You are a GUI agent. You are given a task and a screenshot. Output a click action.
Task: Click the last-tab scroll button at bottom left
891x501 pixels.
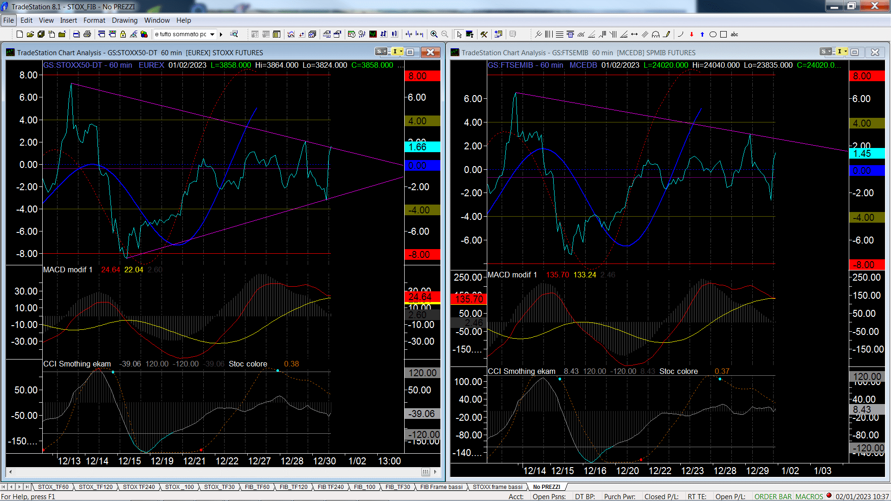coord(27,487)
